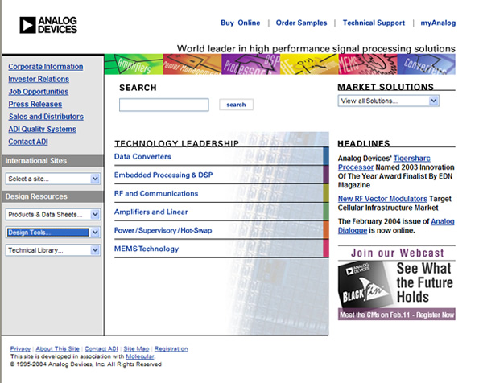This screenshot has width=483, height=383.
Task: Open Technical Support in top navigation
Action: 374,23
